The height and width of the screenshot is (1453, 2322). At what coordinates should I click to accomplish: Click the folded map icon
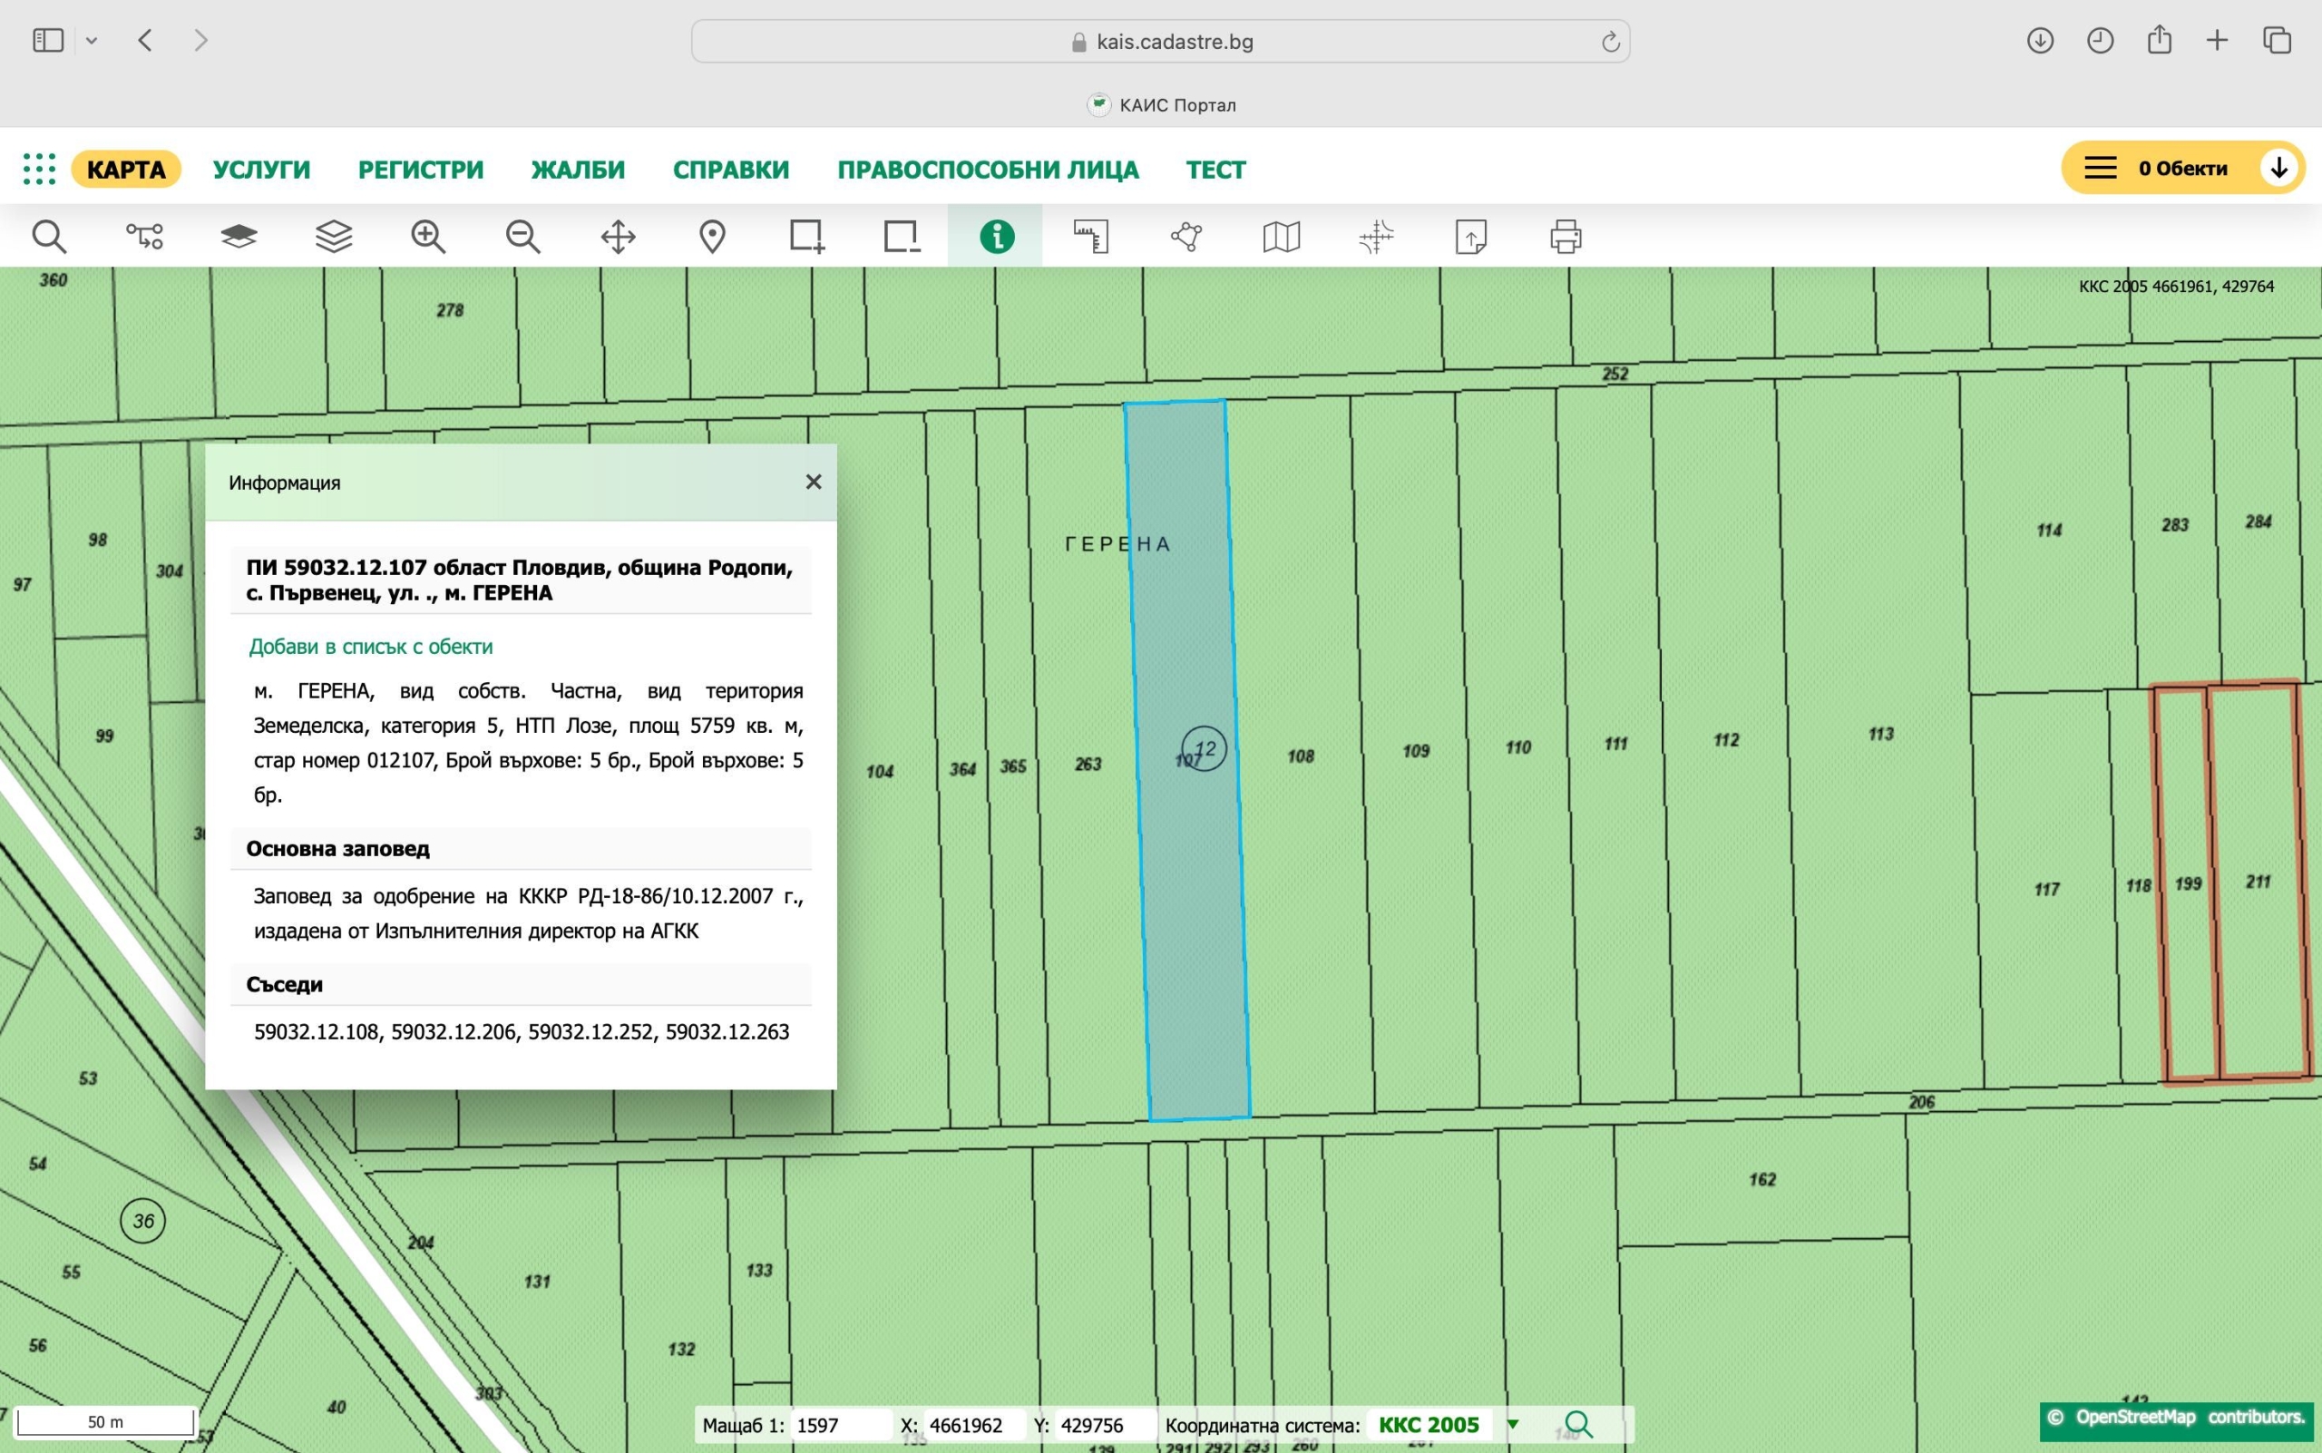[1281, 237]
